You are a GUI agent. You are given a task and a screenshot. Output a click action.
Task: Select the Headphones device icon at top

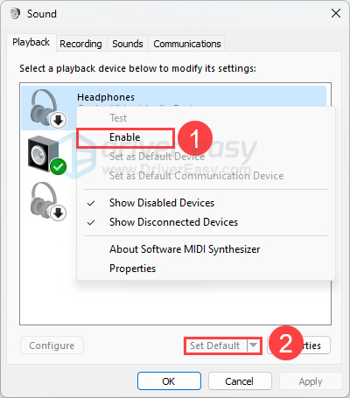click(x=48, y=108)
